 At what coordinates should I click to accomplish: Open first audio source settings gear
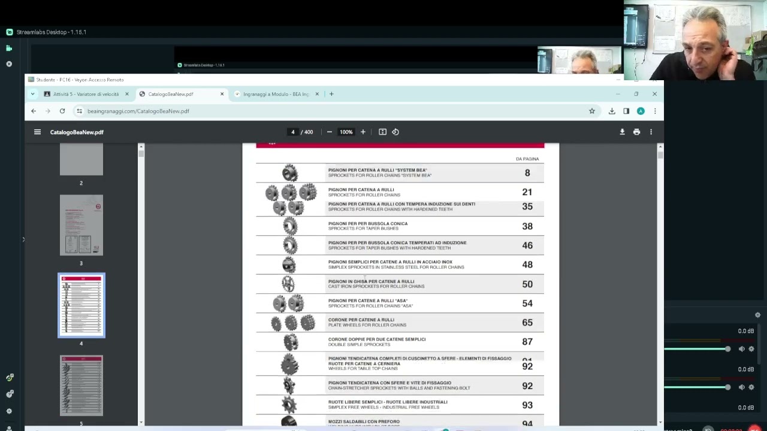(751, 349)
